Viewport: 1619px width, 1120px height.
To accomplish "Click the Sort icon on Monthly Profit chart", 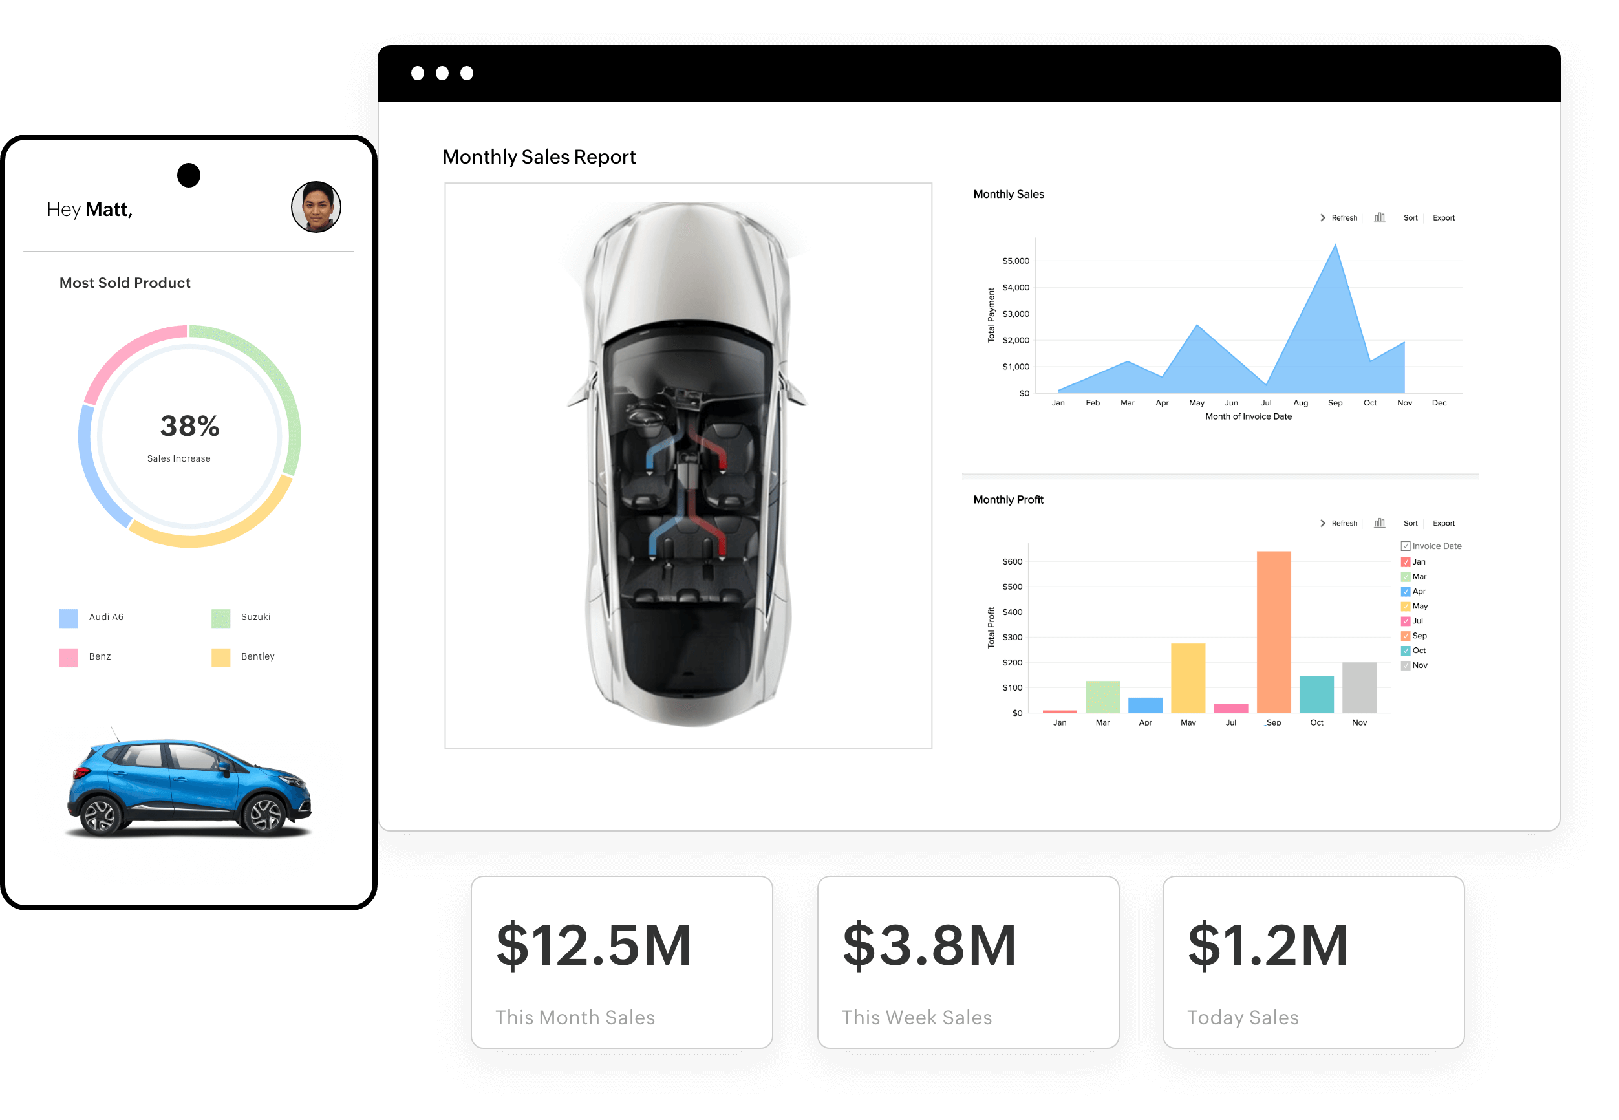I will click(1409, 521).
